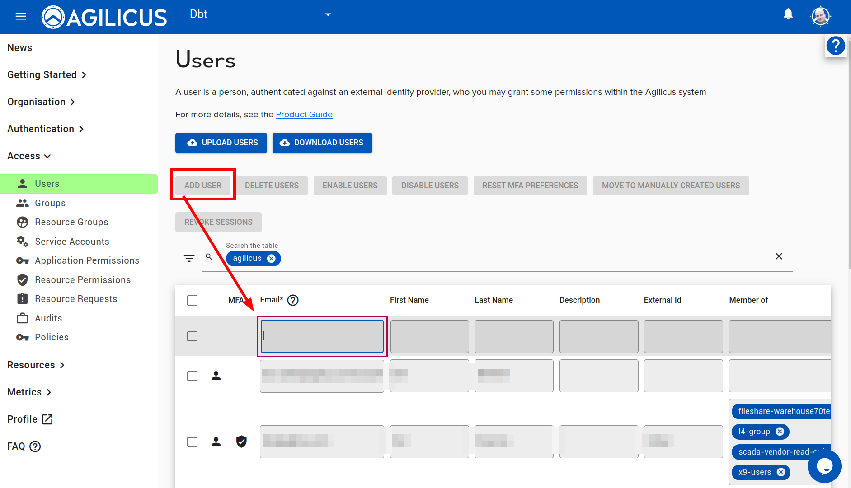Open the table filter options icon
The height and width of the screenshot is (488, 851).
point(189,258)
